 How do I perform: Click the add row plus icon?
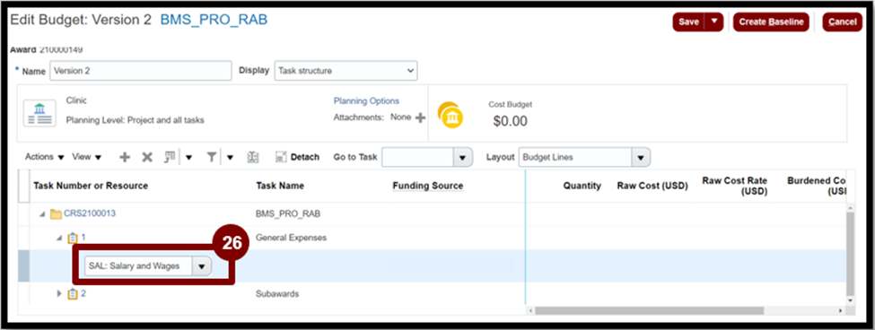pyautogui.click(x=125, y=157)
